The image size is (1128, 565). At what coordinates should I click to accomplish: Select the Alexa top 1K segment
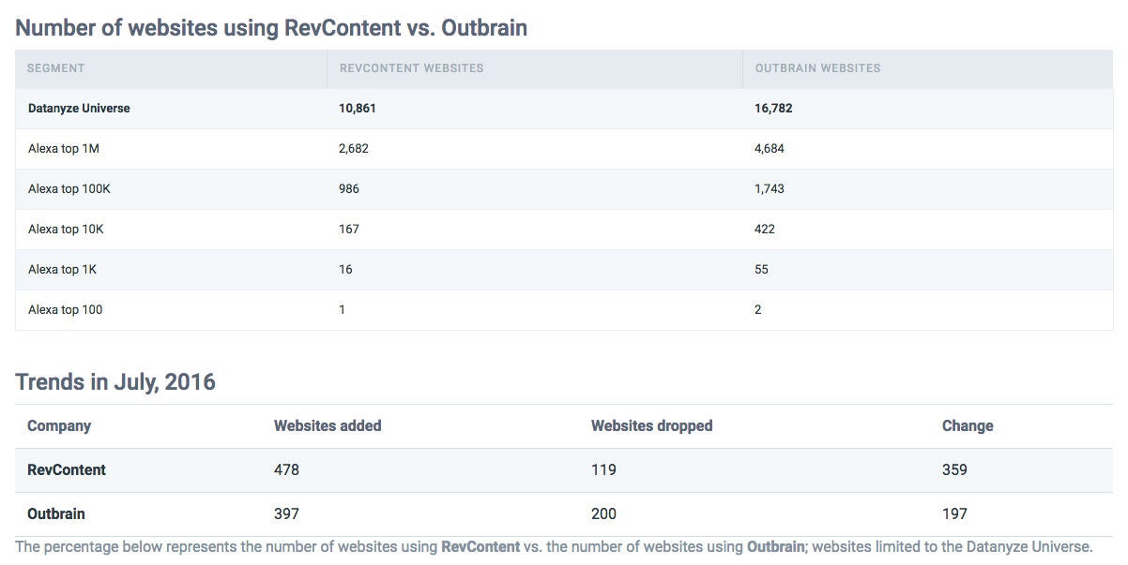tap(62, 270)
